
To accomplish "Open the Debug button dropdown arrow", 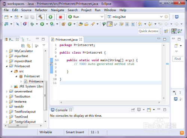I will pos(37,24).
